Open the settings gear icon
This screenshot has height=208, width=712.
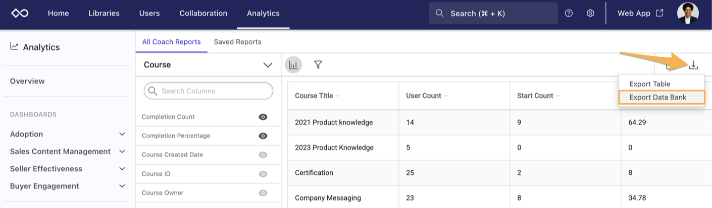(590, 14)
